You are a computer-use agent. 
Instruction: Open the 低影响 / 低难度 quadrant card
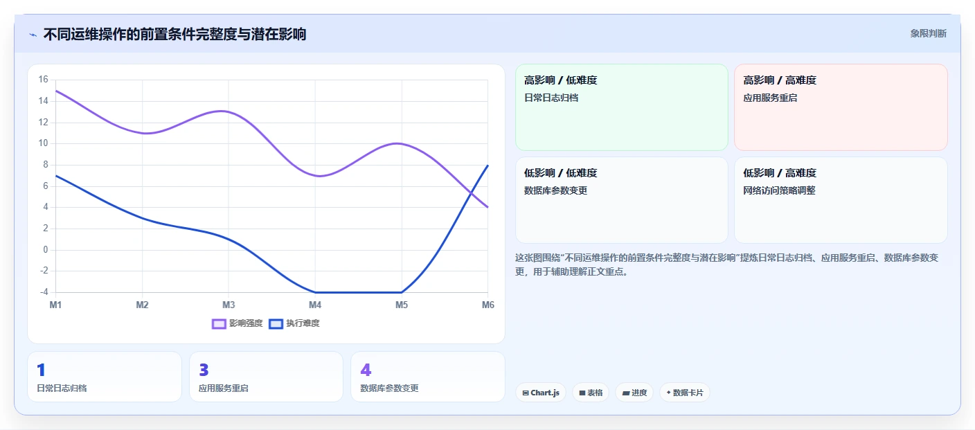click(x=622, y=200)
